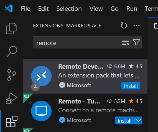Click the Remote - Tunnels monitor icon
The height and width of the screenshot is (132, 158).
point(41,111)
